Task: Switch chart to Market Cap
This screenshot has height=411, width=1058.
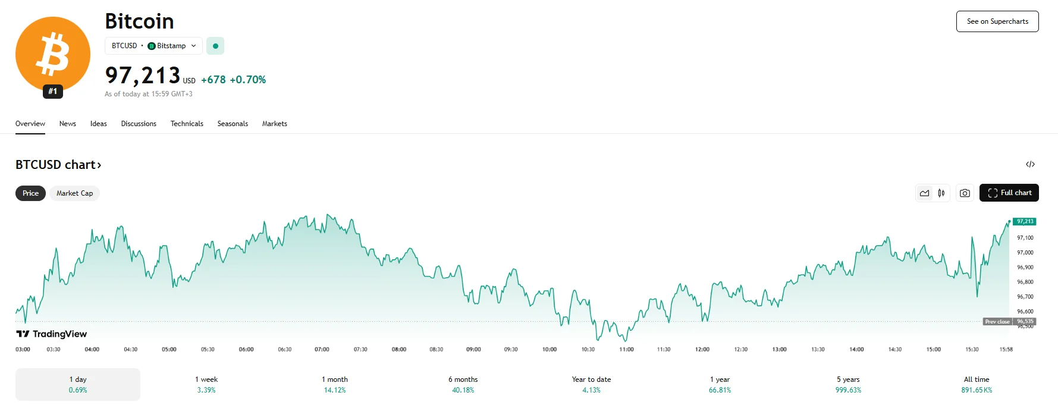Action: pyautogui.click(x=74, y=193)
